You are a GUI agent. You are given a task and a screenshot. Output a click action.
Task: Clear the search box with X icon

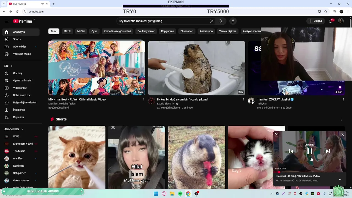click(x=211, y=21)
